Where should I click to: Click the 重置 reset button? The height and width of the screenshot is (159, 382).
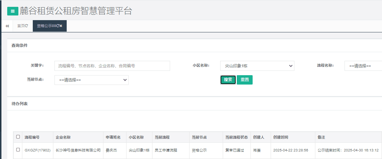tap(245, 80)
